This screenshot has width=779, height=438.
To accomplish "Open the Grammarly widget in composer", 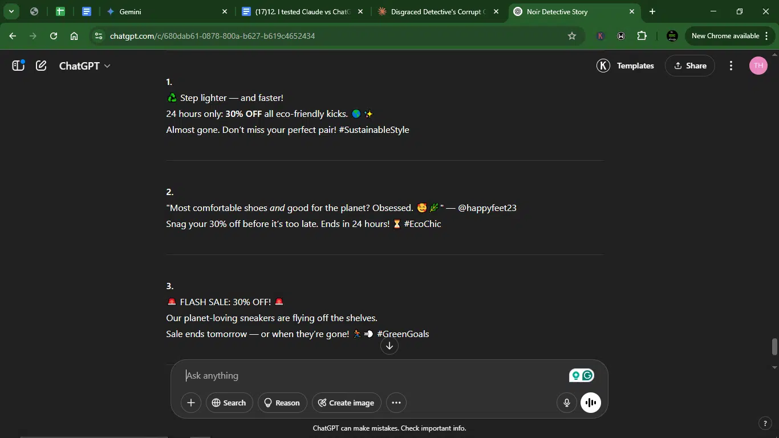I will 588,375.
